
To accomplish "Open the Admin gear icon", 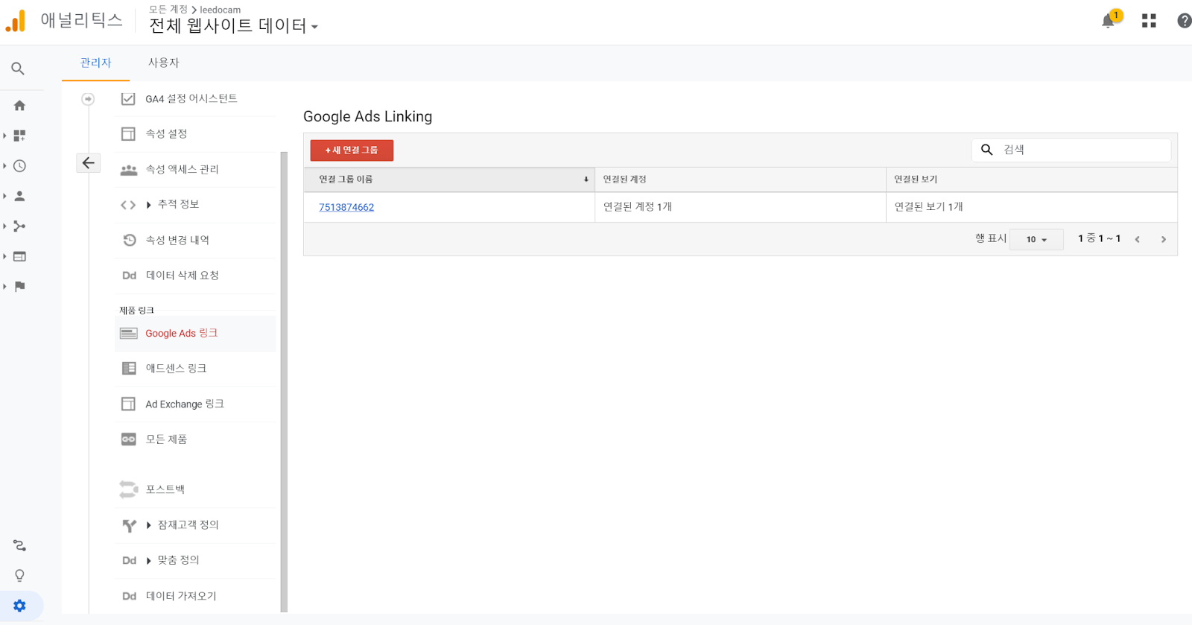I will 19,606.
